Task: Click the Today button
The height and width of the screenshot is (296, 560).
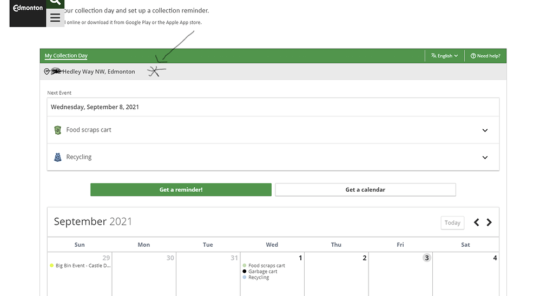Action: [x=452, y=223]
